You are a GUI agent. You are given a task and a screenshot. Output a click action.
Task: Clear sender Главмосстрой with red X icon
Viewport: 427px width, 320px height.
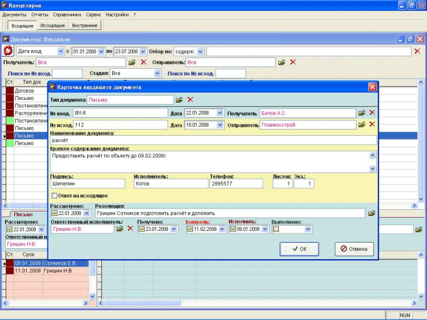pos(372,124)
